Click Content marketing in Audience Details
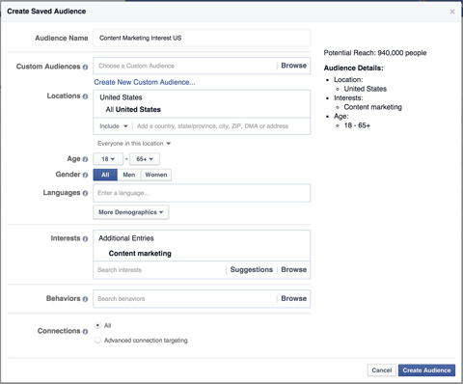This screenshot has height=384, width=463. [372, 107]
